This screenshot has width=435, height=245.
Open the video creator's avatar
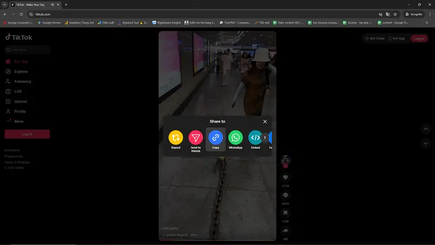pos(285,160)
